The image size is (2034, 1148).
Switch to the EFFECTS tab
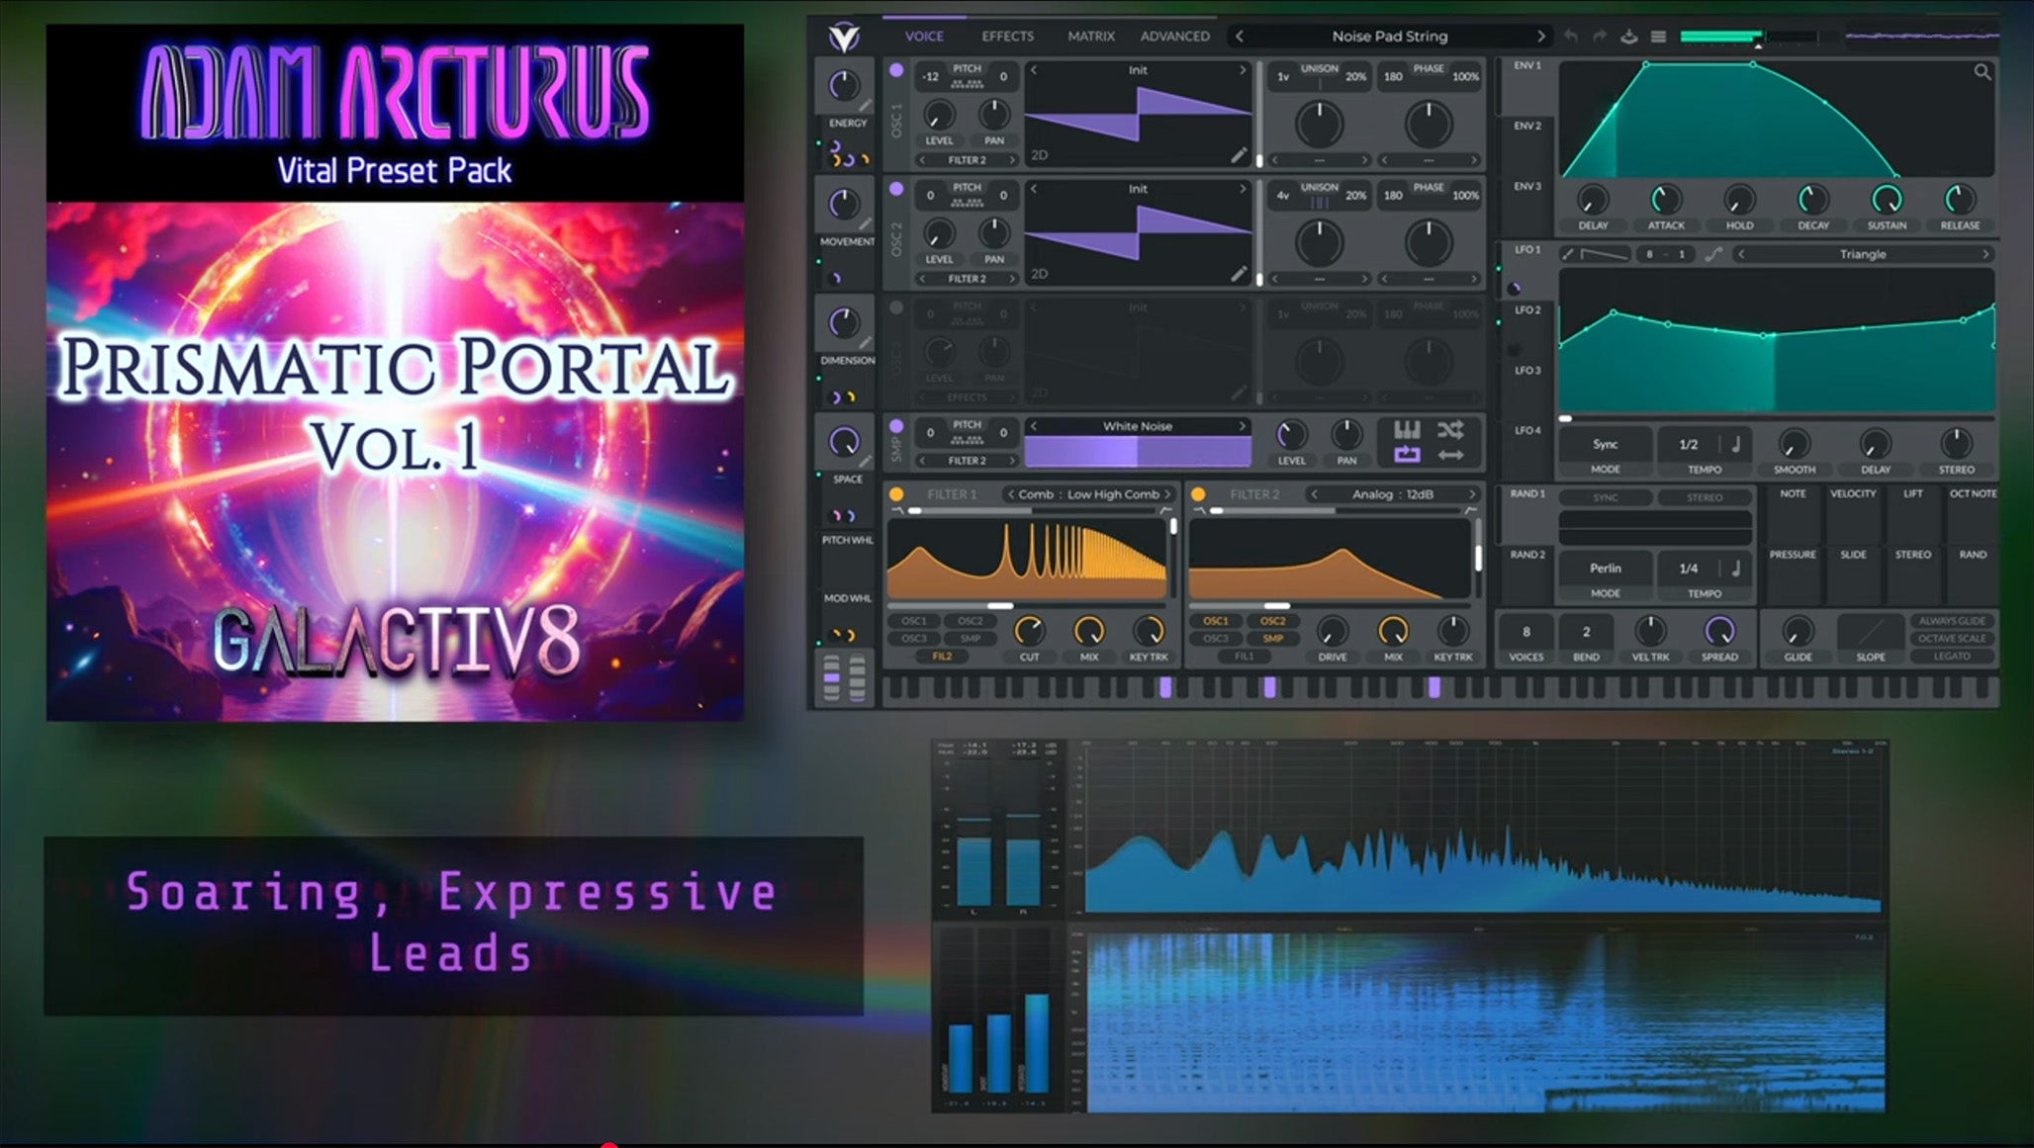coord(1007,37)
